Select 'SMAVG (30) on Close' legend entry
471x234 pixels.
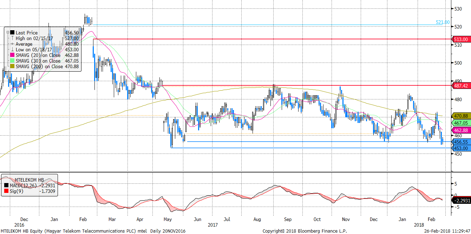pyautogui.click(x=38, y=61)
